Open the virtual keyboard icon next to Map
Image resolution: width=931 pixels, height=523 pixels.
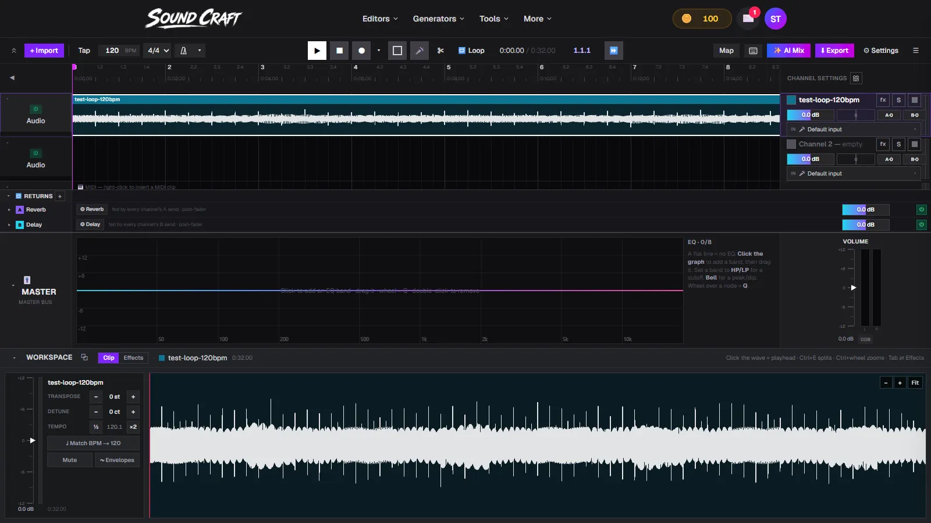click(x=753, y=51)
